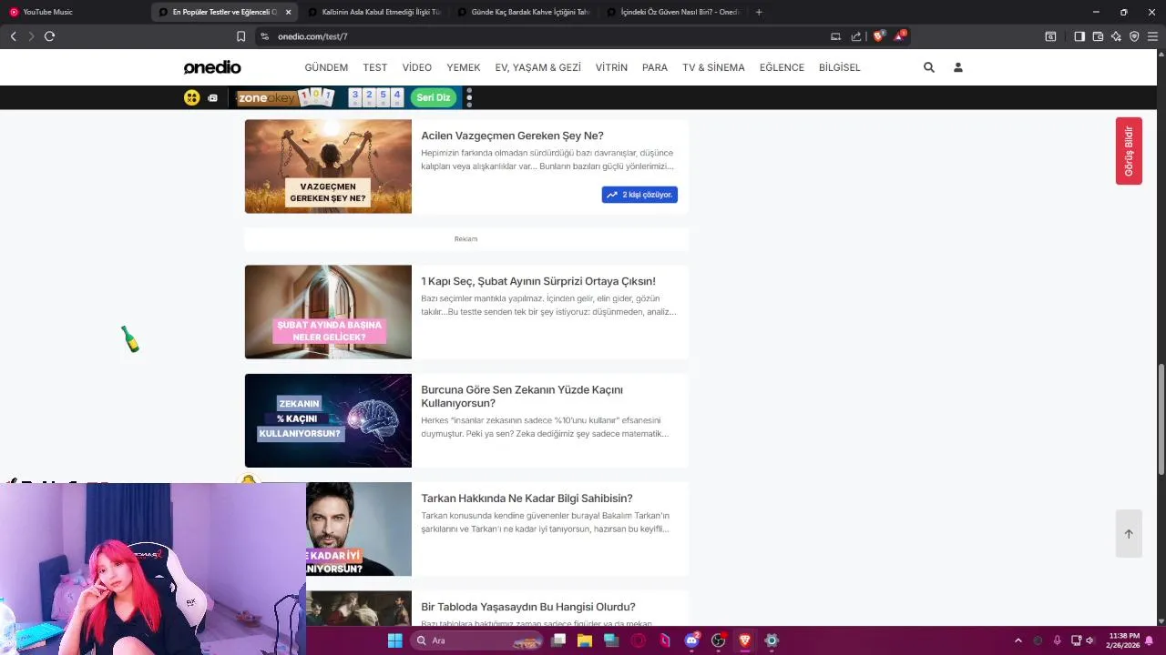Open the user account profile icon
The image size is (1166, 655).
pos(958,67)
